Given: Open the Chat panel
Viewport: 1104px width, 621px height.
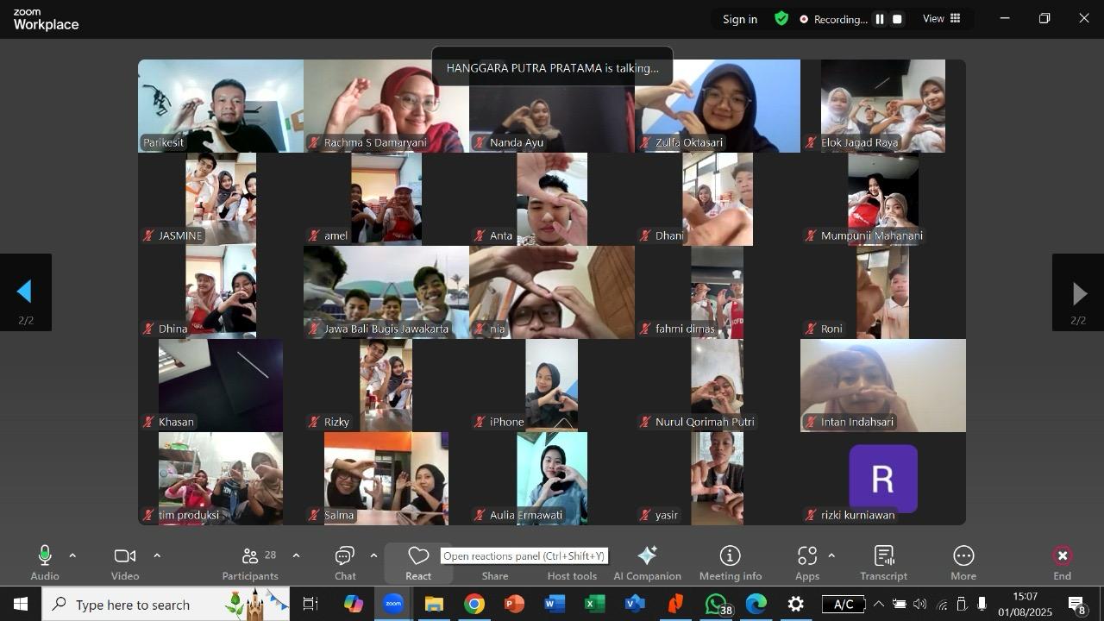Looking at the screenshot, I should pyautogui.click(x=345, y=562).
